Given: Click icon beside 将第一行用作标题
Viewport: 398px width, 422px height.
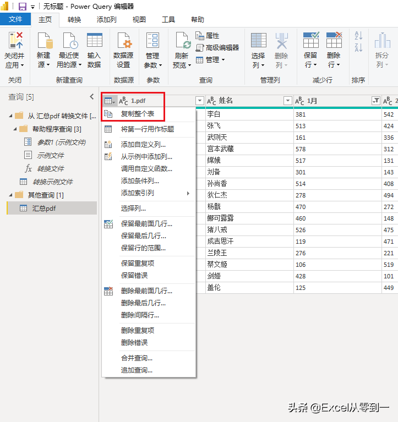Looking at the screenshot, I should 108,129.
